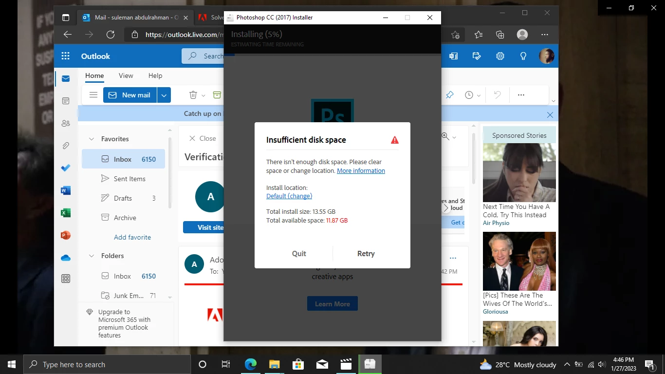Toggle the hamburger navigation pane button
The width and height of the screenshot is (665, 374).
pyautogui.click(x=93, y=95)
